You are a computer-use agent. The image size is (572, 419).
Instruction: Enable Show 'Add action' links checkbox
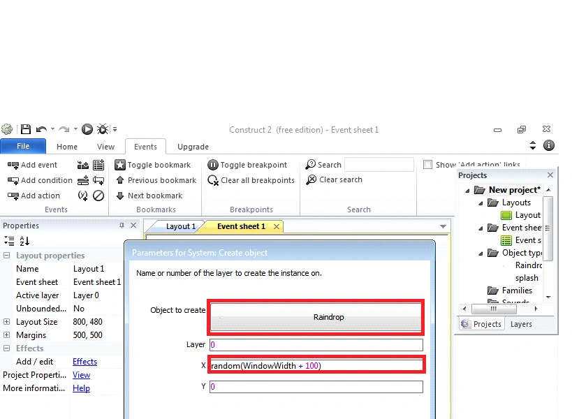click(x=427, y=165)
